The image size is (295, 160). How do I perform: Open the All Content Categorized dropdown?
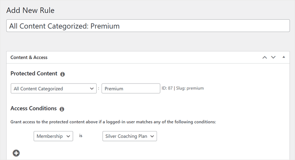pyautogui.click(x=54, y=89)
